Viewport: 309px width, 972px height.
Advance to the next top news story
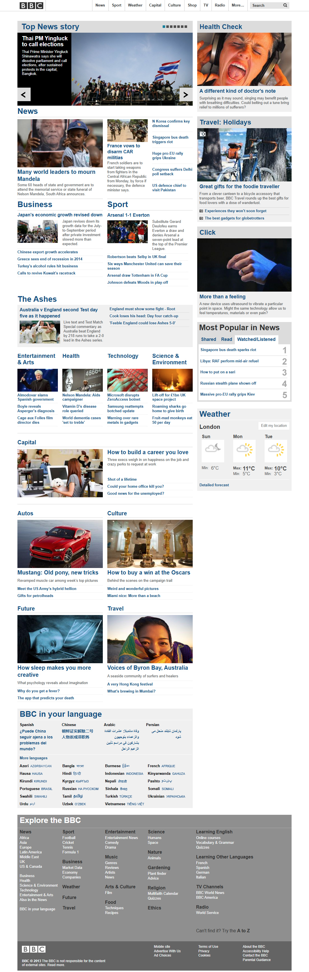coord(186,95)
